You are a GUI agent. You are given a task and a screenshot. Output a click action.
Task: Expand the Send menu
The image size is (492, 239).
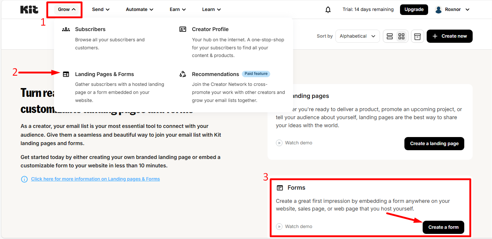coord(101,10)
